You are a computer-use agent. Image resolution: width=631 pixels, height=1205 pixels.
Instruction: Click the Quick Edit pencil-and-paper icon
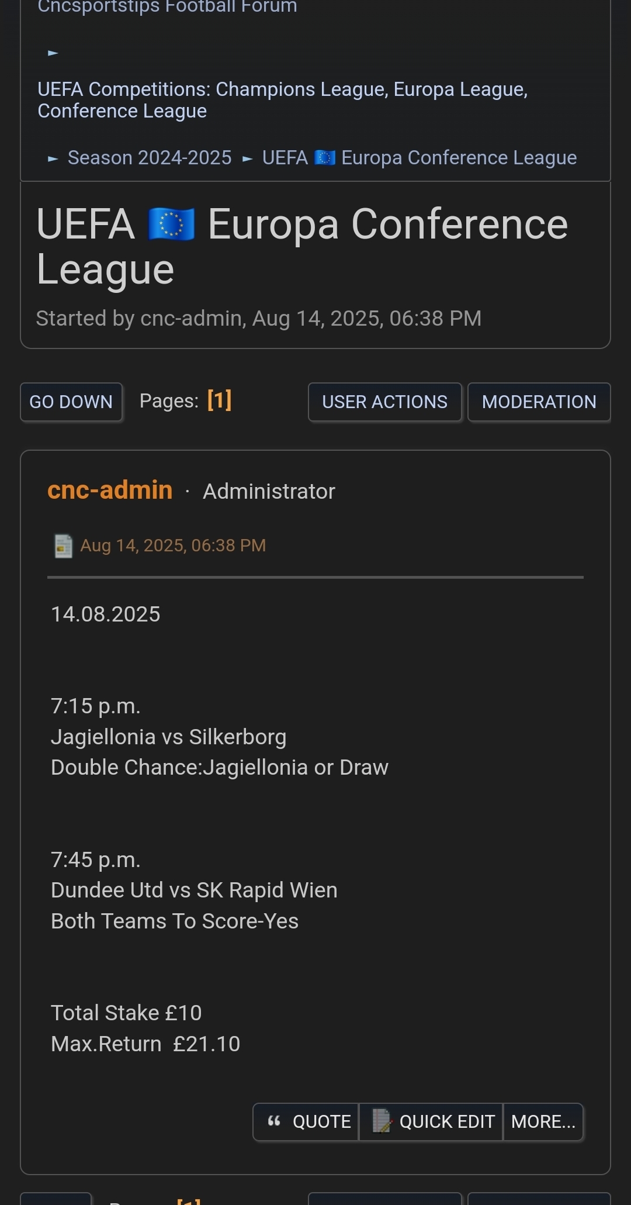click(382, 1121)
